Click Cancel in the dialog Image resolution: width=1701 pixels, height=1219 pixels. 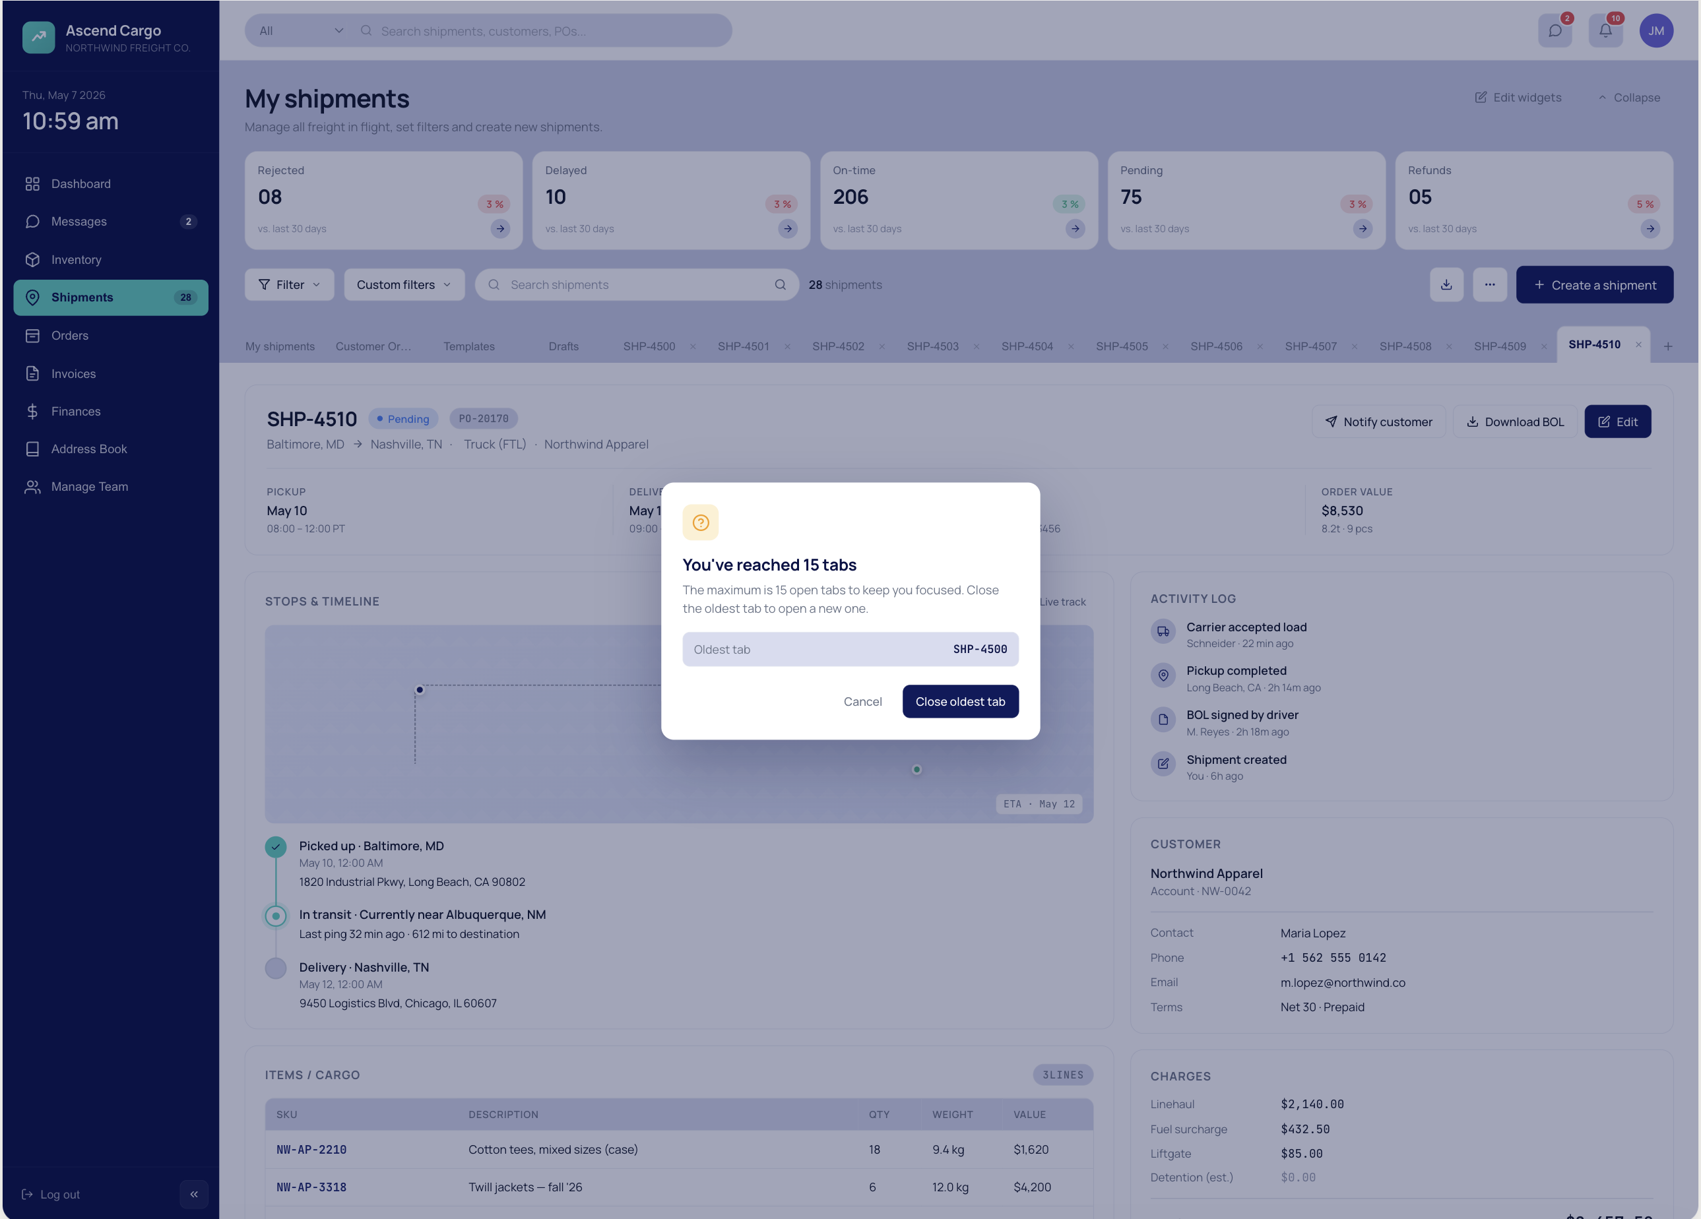click(x=862, y=702)
